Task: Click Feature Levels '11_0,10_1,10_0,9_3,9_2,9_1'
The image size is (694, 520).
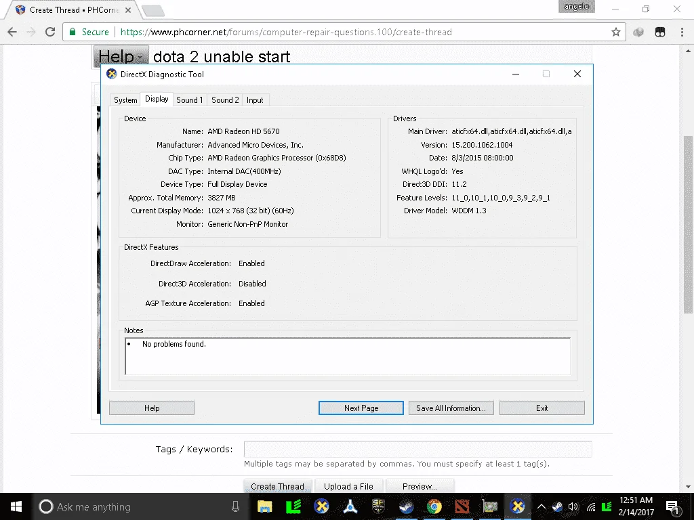Action: [501, 198]
